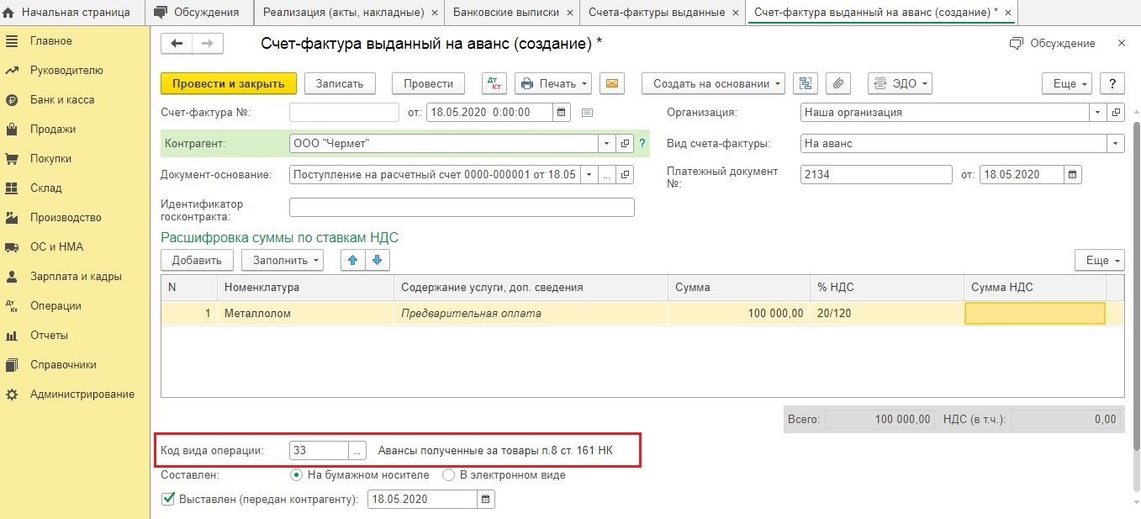Image resolution: width=1141 pixels, height=519 pixels.
Task: Click the paperclip attachments icon
Action: [x=838, y=83]
